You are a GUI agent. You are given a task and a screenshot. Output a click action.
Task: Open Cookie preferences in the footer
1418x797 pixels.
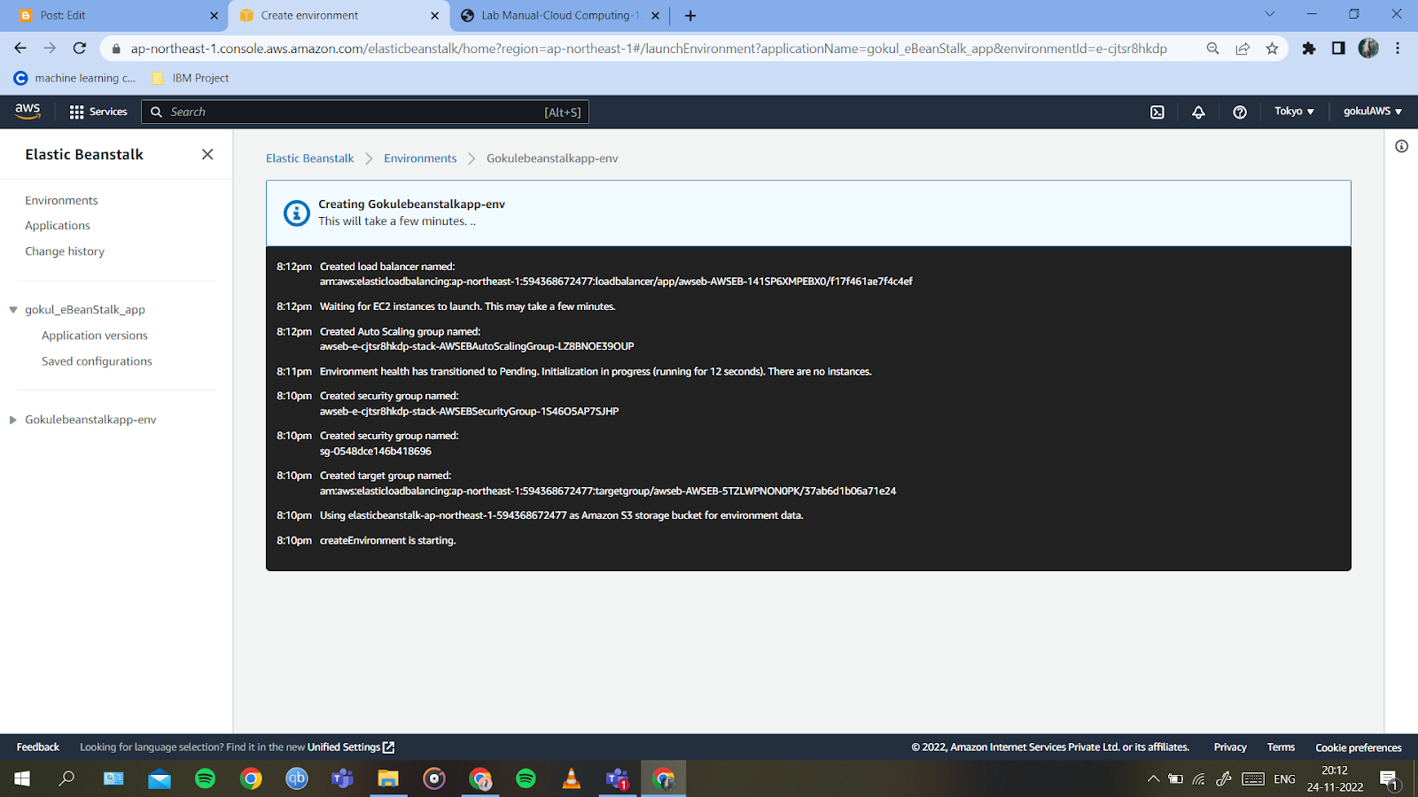[1359, 747]
